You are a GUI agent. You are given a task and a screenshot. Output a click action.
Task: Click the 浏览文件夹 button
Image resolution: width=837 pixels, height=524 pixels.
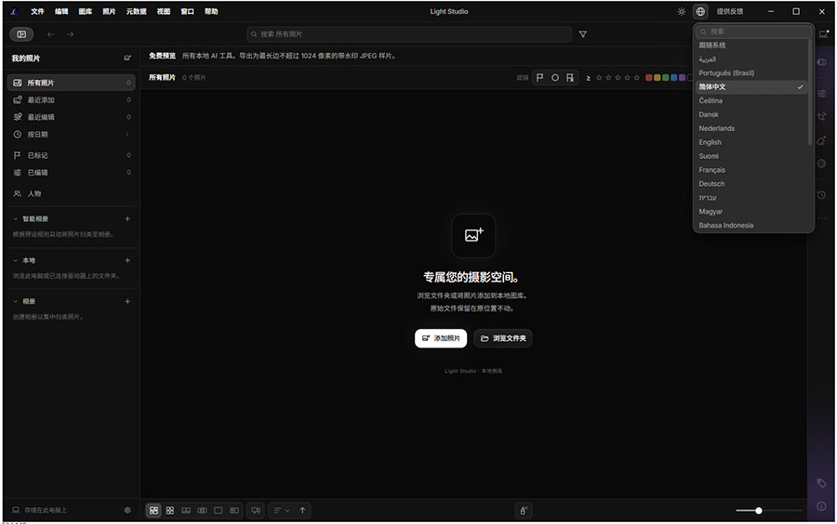[x=503, y=338]
